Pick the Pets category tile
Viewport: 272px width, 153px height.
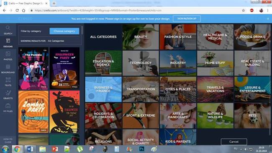coord(252,115)
